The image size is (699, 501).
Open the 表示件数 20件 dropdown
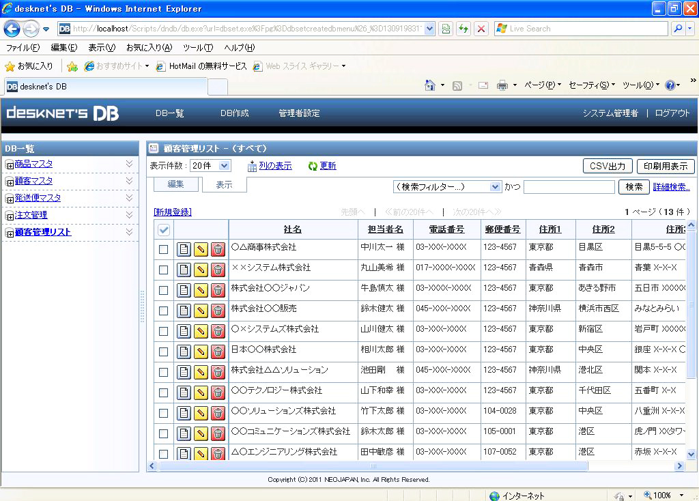pyautogui.click(x=211, y=166)
